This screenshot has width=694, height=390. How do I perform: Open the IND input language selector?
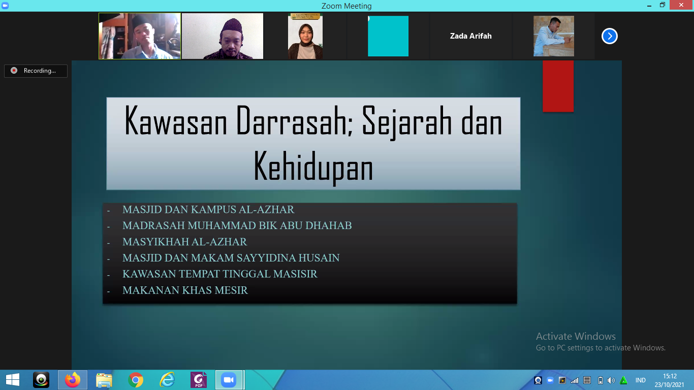coord(640,380)
